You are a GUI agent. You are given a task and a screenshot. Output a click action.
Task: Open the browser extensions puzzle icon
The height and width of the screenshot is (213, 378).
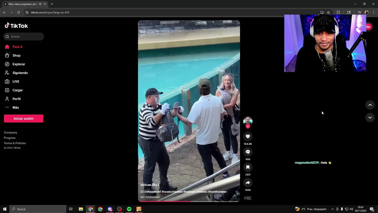pyautogui.click(x=338, y=12)
